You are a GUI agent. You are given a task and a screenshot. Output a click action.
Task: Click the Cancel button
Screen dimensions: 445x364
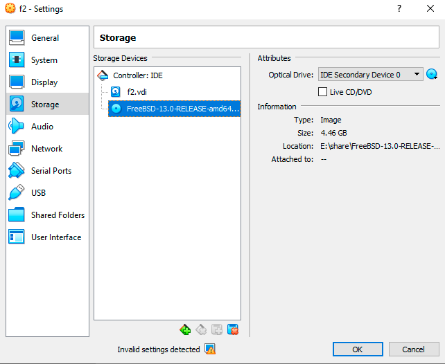[x=414, y=349]
